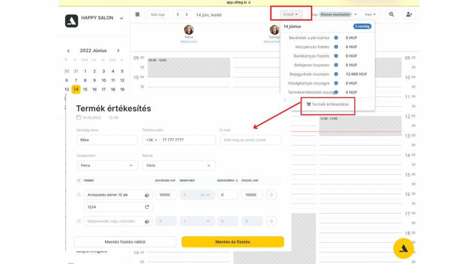Open the Raktár dropdown showing Vitrin

pos(179,166)
